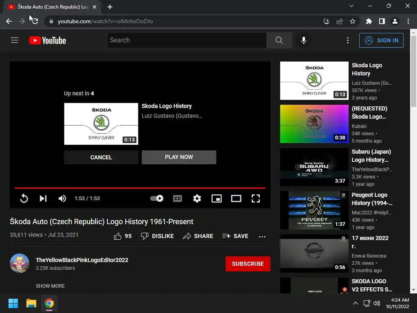View site info padlock icon
This screenshot has height=313, width=417.
pos(51,21)
